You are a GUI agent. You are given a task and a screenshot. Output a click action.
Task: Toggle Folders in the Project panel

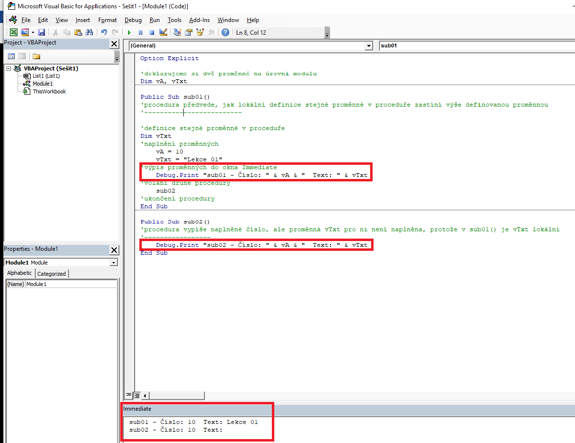[36, 56]
